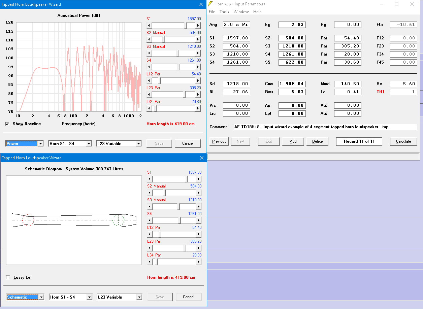Open the Tools menu in Hornresp
423x309 pixels.
click(224, 12)
